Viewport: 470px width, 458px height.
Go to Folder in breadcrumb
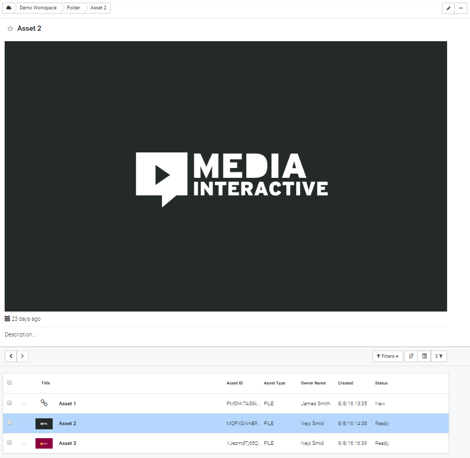(74, 8)
